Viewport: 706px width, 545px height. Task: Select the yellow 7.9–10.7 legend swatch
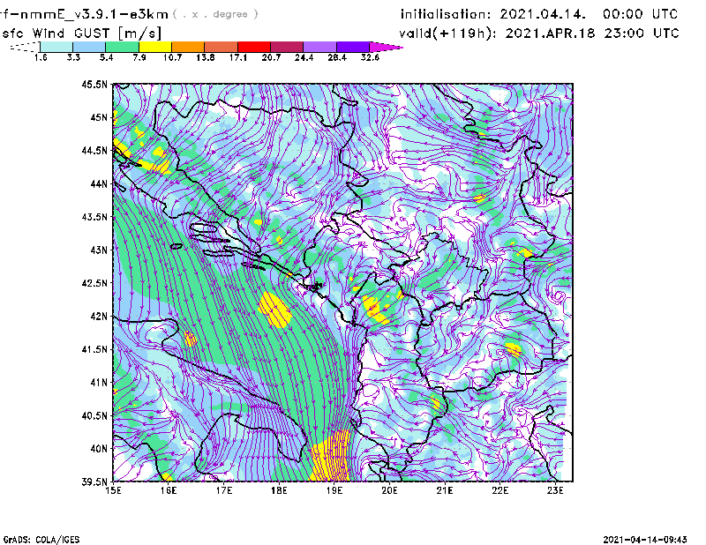pyautogui.click(x=155, y=47)
